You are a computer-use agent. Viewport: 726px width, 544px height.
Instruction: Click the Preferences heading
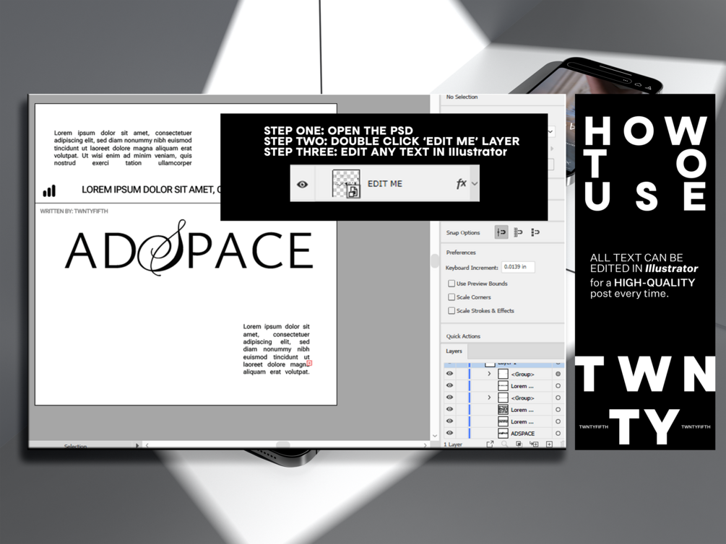(461, 253)
